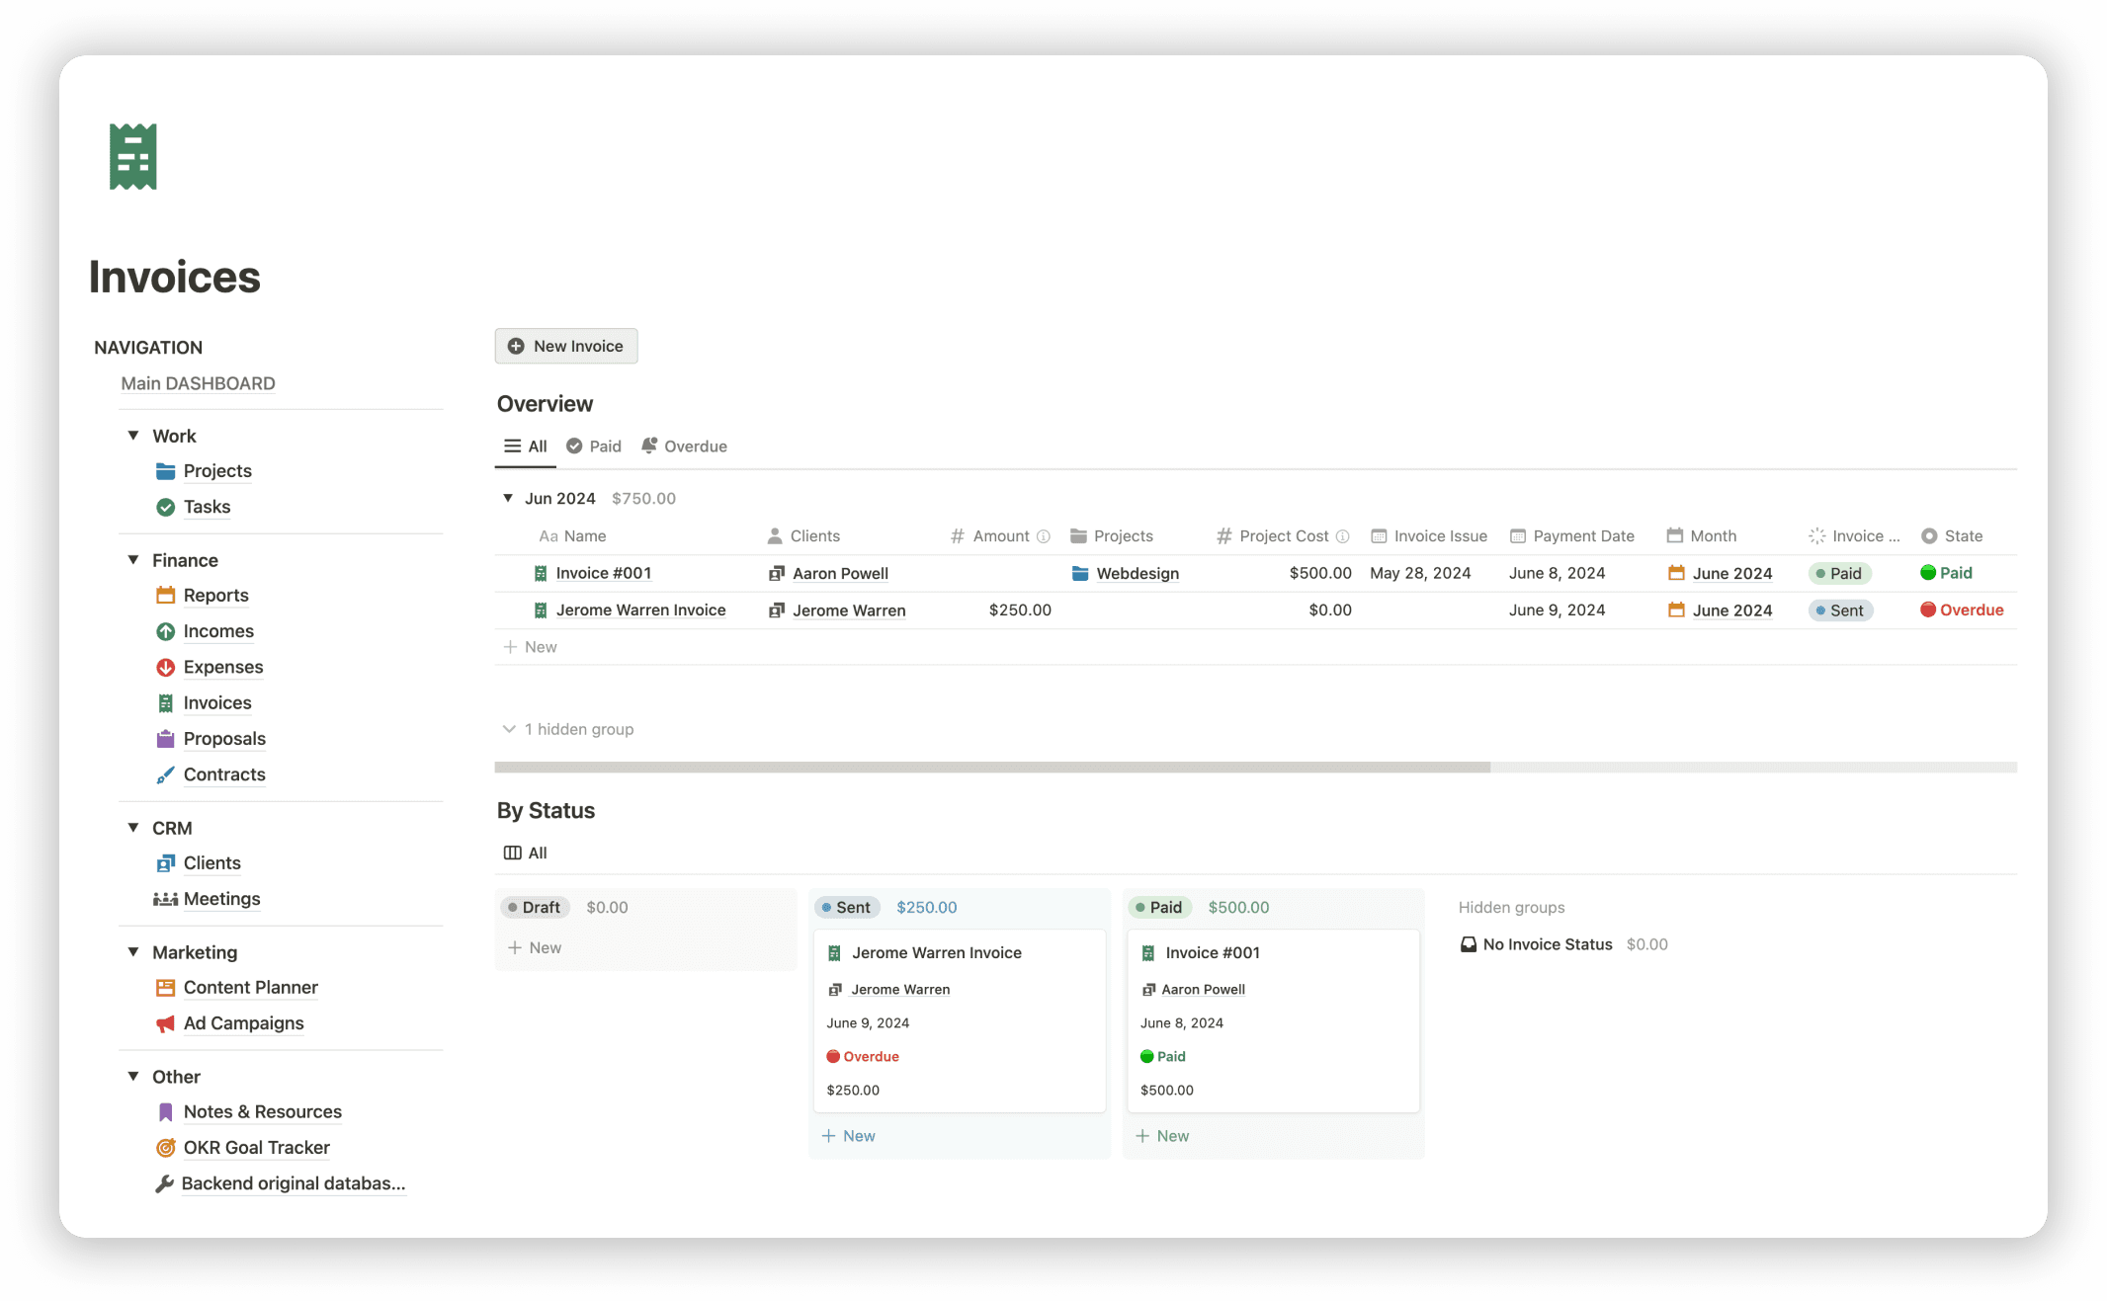Click the Tasks checkmark icon in sidebar
The image size is (2107, 1301).
165,507
